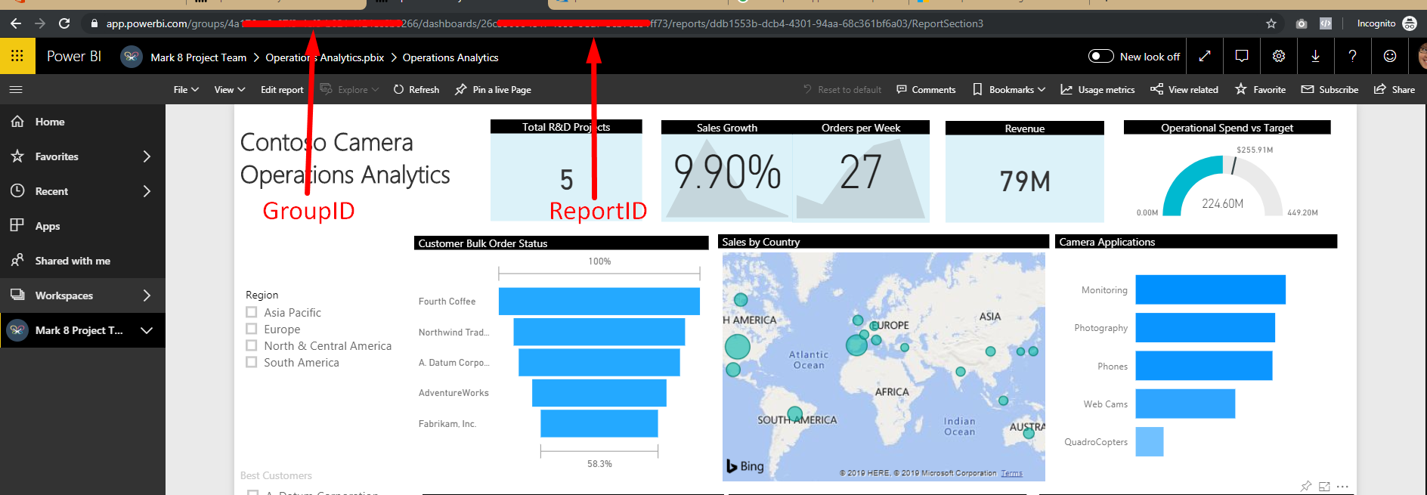Select the Web Cams bar

click(x=1185, y=404)
